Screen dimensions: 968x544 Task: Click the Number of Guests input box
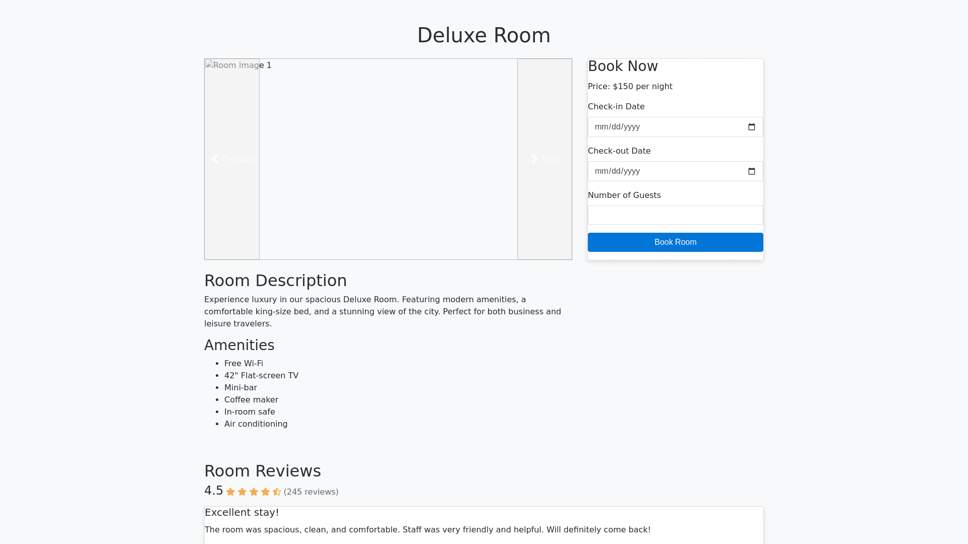tap(675, 215)
